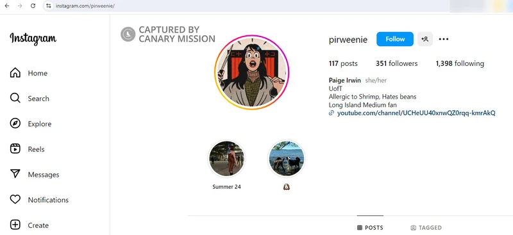The height and width of the screenshot is (235, 513).
Task: Open Messages paper plane icon
Action: [15, 174]
